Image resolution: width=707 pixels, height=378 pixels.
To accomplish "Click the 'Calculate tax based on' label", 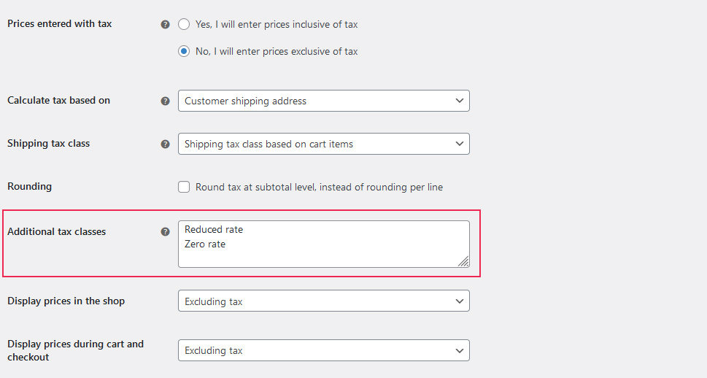I will (x=58, y=100).
